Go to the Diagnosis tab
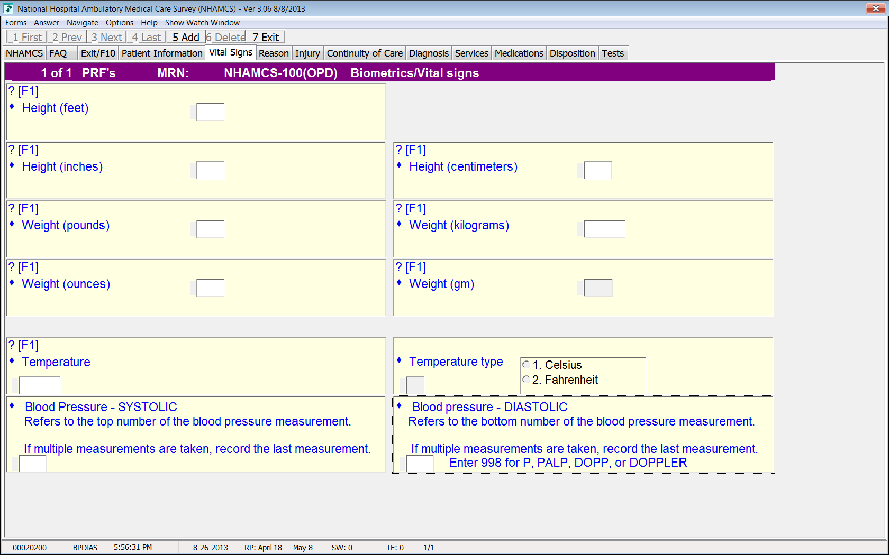 tap(429, 53)
